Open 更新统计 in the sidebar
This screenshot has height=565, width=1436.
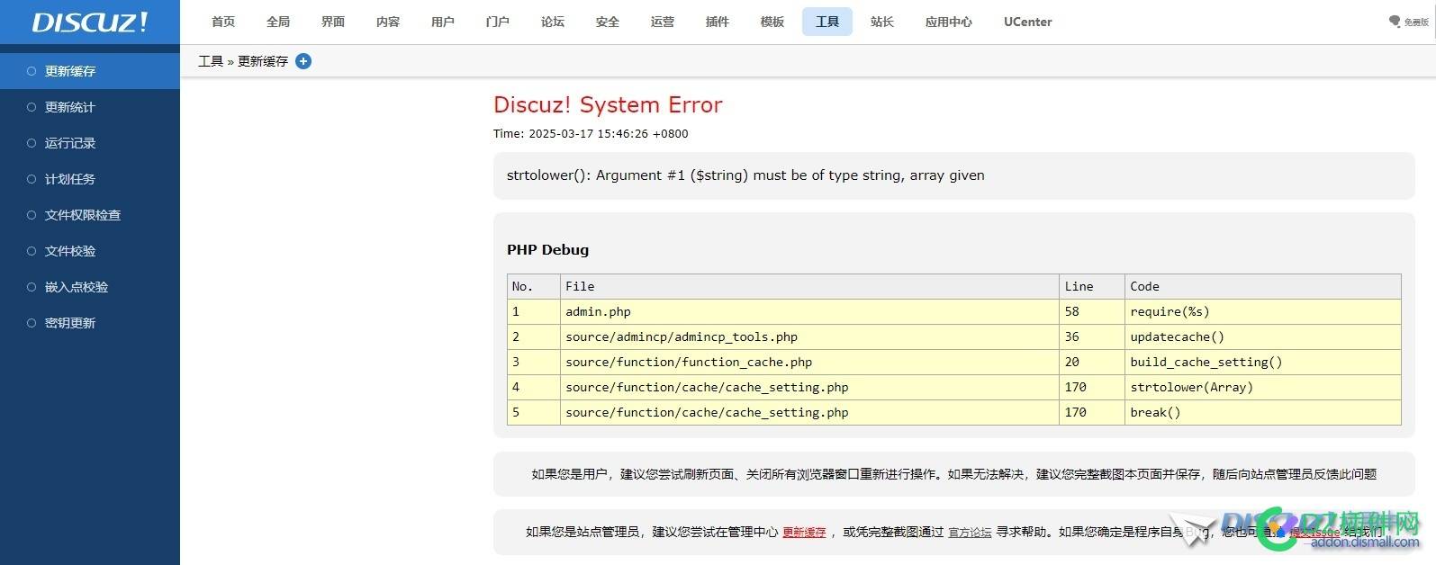(x=70, y=107)
